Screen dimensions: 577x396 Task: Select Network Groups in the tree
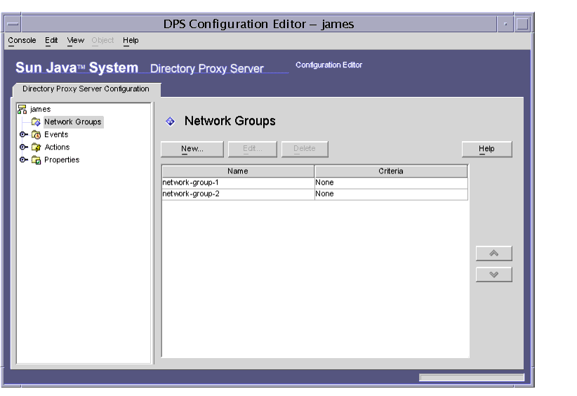click(x=73, y=121)
